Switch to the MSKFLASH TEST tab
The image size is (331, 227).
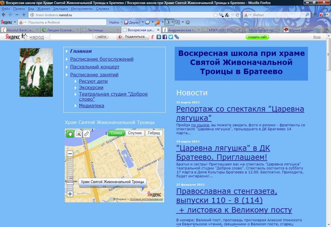(222, 30)
